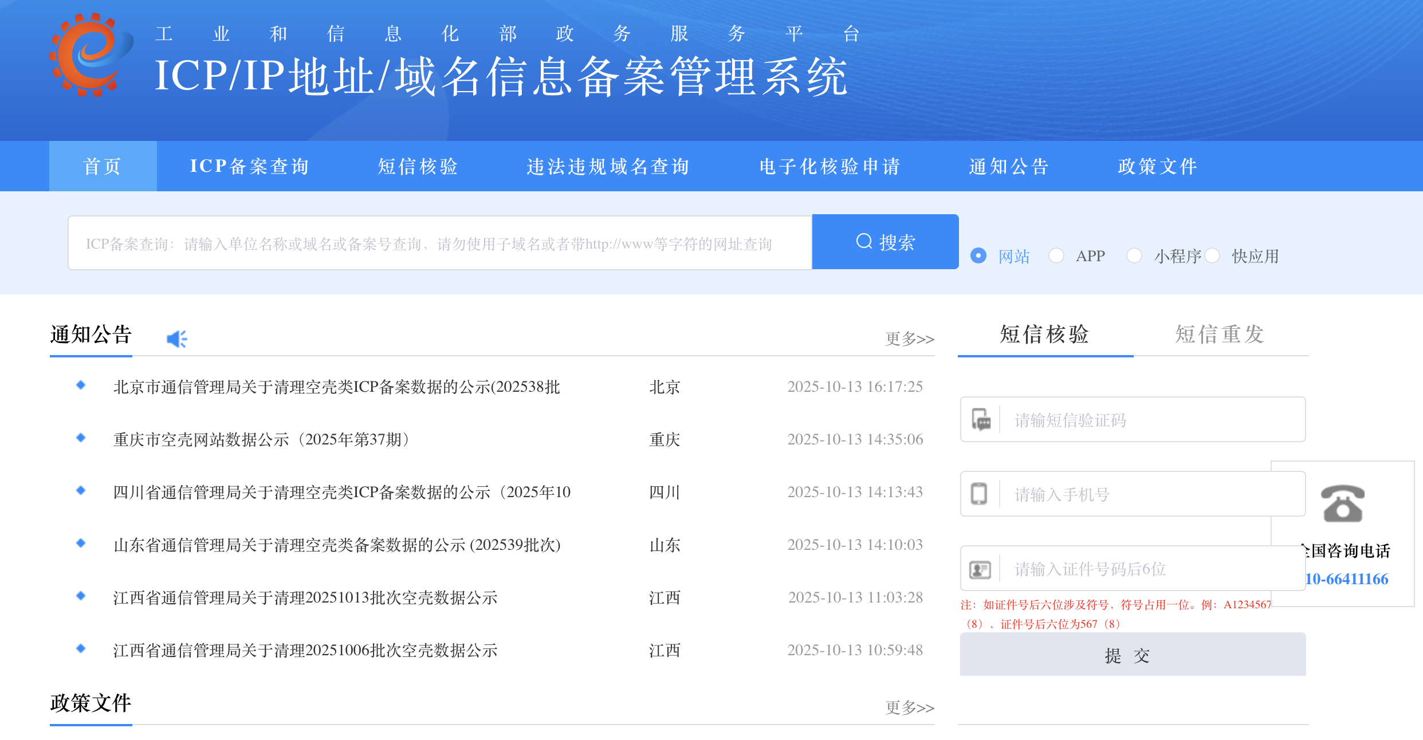Viewport: 1423px width, 740px height.
Task: Click the blue diamond bullet beside Beijing notice
Action: click(x=81, y=385)
